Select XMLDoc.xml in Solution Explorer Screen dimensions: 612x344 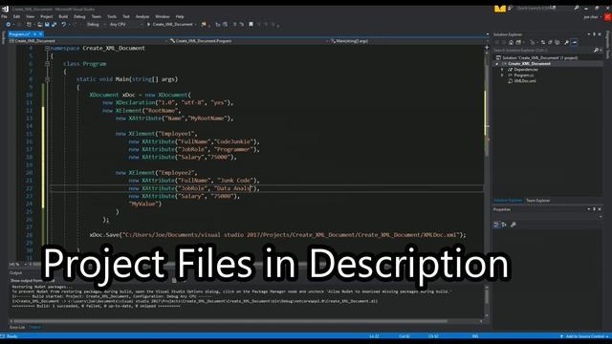tap(525, 81)
